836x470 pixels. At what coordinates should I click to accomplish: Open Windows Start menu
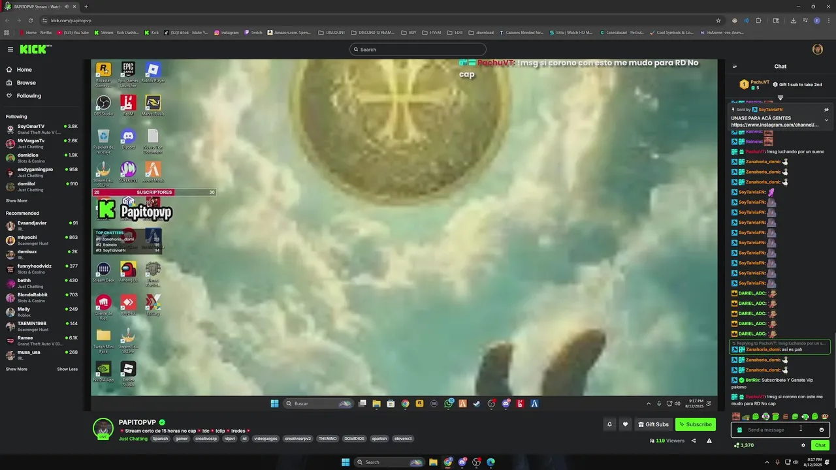(346, 462)
